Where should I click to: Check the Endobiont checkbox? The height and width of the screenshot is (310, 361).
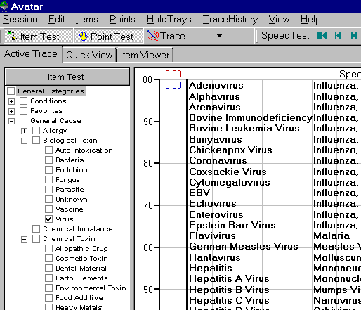click(48, 169)
